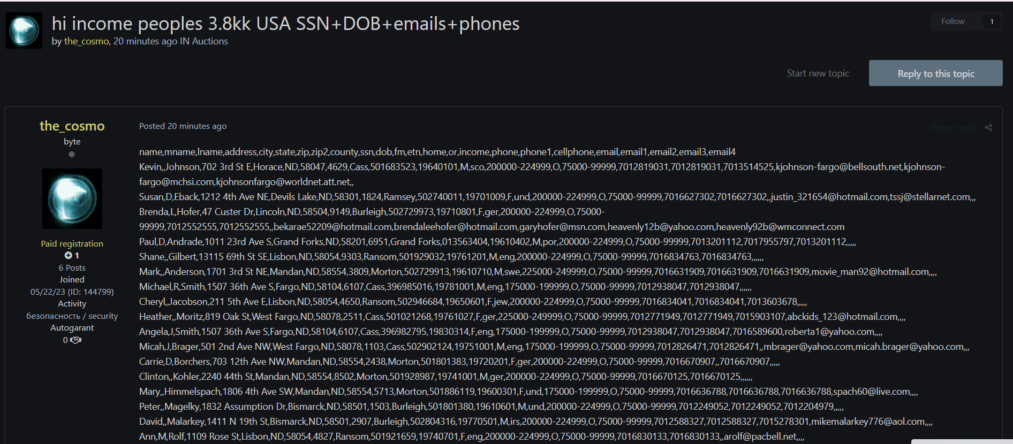
Task: Open the small avatar beside the topic title
Action: coord(24,30)
